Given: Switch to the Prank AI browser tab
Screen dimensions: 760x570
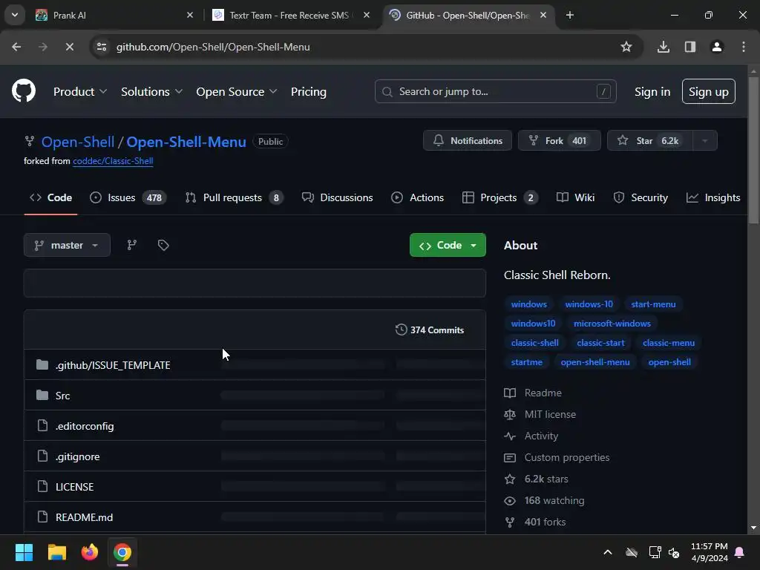Looking at the screenshot, I should [x=114, y=15].
